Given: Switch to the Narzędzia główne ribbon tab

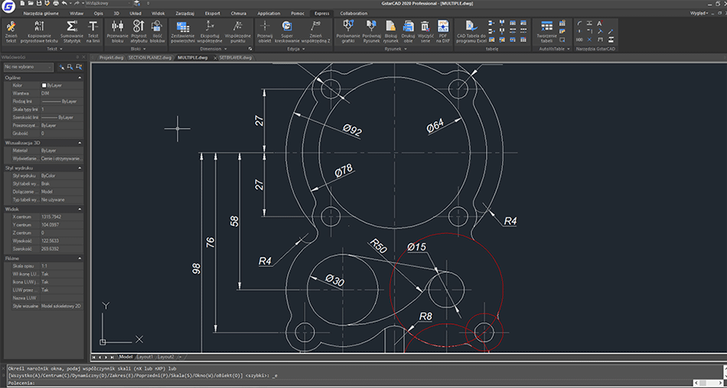Looking at the screenshot, I should (x=42, y=14).
